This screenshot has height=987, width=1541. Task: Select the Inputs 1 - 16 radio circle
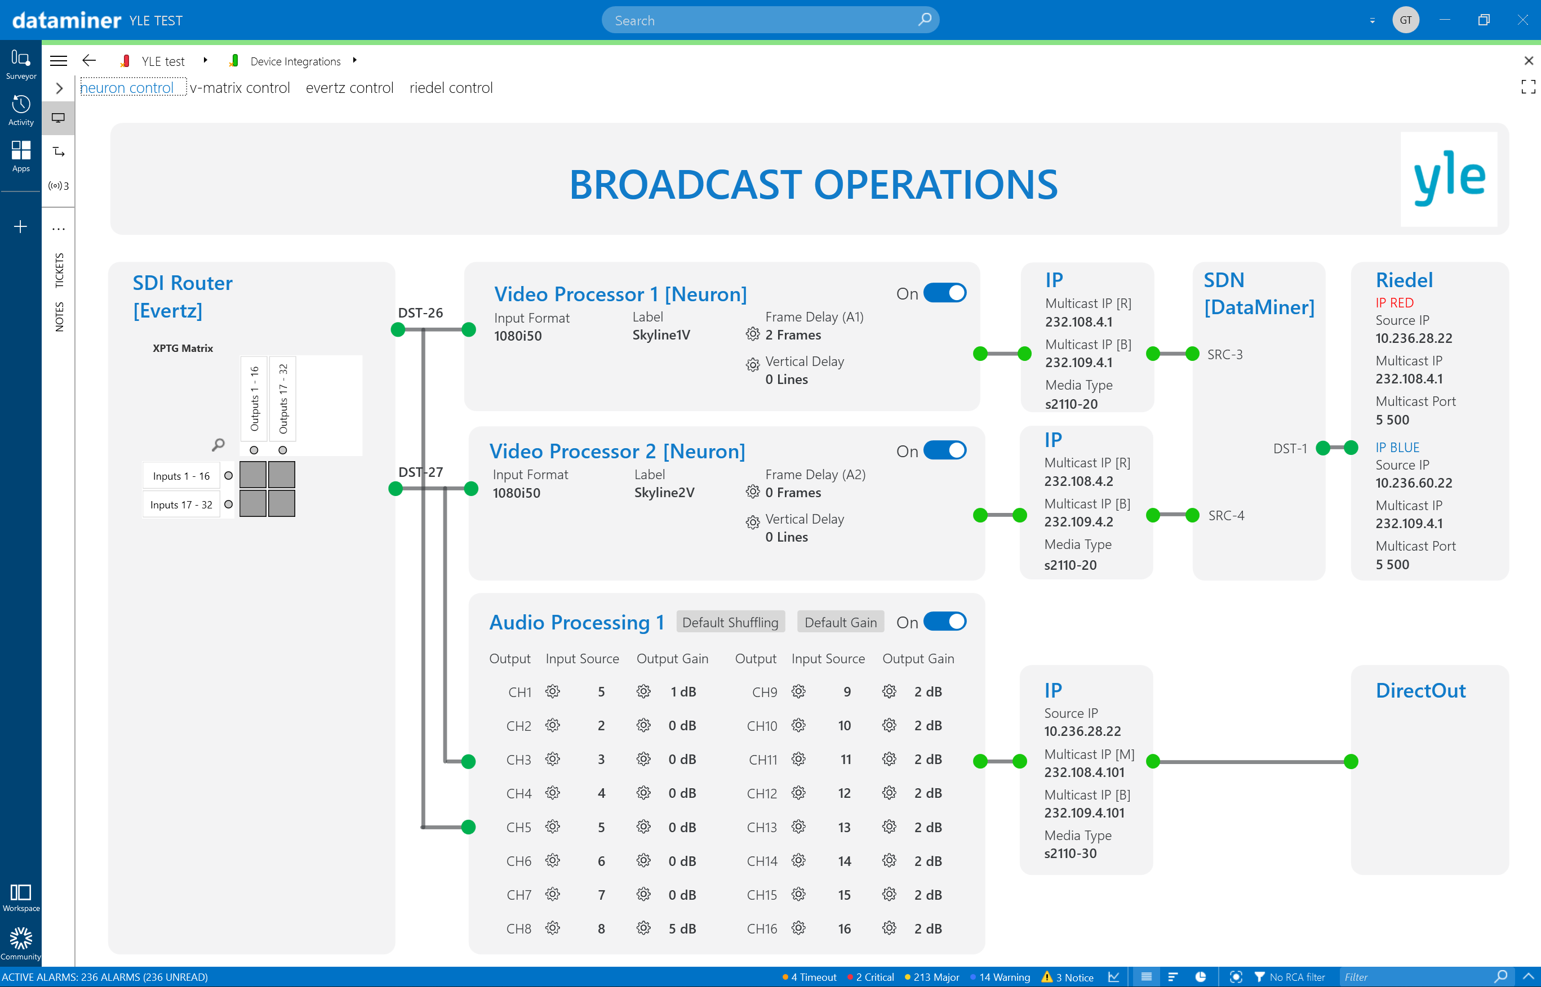pos(228,476)
